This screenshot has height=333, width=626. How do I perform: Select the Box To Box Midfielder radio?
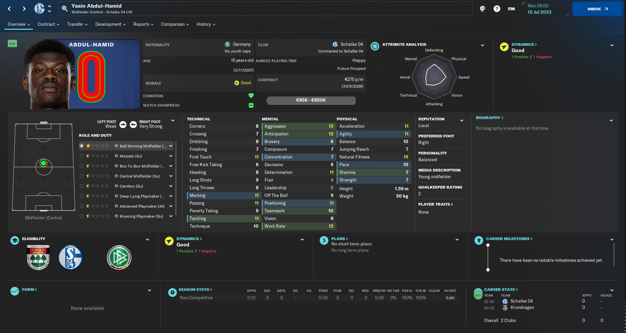[82, 166]
